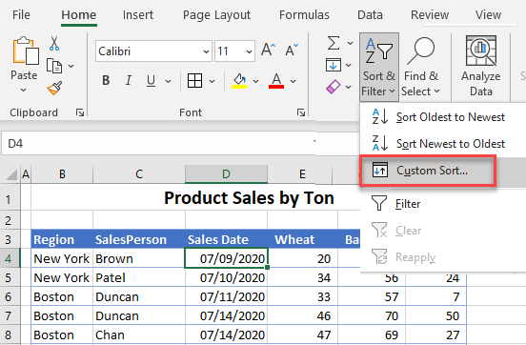Viewport: 526px width, 345px height.
Task: Apply yellow Fill Color bucket
Action: (239, 81)
